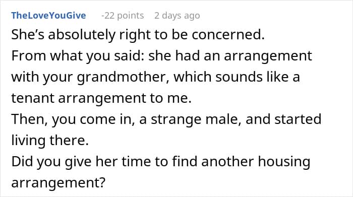Click the text 'living there.'
The height and width of the screenshot is (197, 353).
click(50, 141)
